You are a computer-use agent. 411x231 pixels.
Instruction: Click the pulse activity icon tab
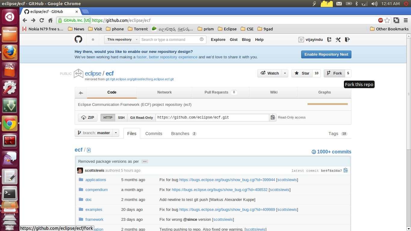pyautogui.click(x=81, y=93)
